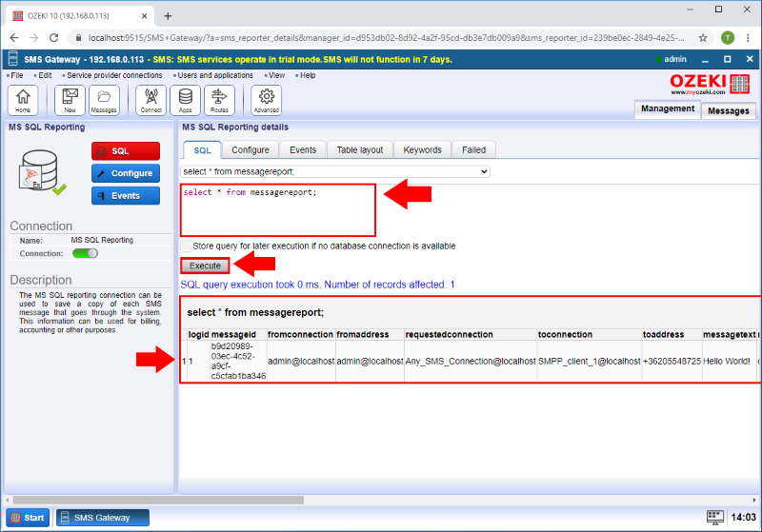The width and height of the screenshot is (762, 532).
Task: Click the New message toolbar icon
Action: point(70,101)
